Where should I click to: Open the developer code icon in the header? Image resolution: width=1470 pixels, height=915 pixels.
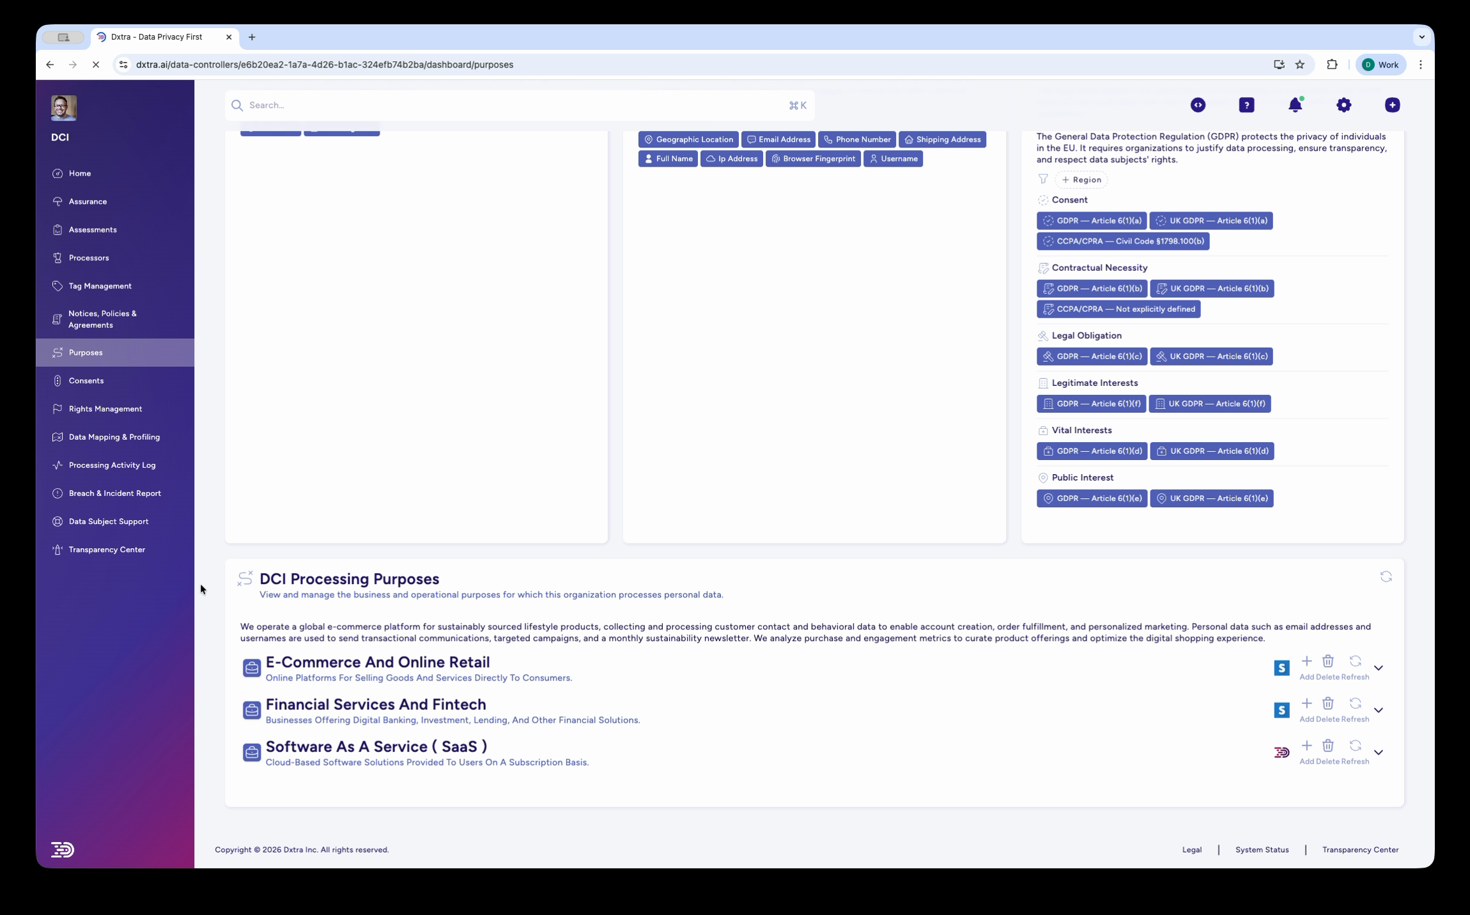(x=1198, y=105)
